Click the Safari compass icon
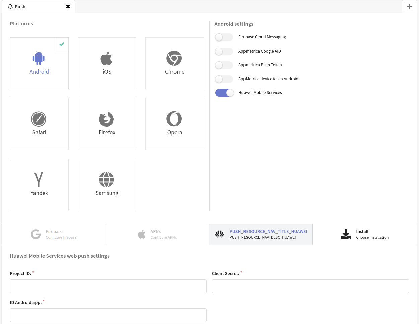 (x=39, y=119)
